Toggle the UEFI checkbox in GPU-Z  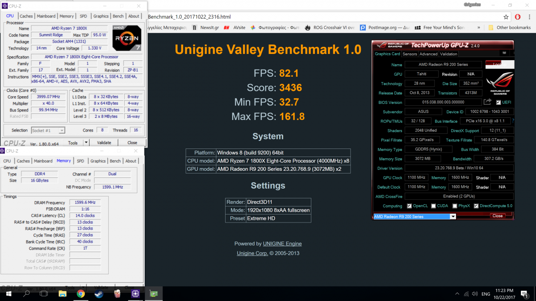(x=498, y=102)
